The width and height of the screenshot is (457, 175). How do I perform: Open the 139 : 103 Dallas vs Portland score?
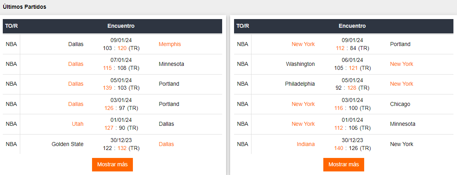[121, 88]
